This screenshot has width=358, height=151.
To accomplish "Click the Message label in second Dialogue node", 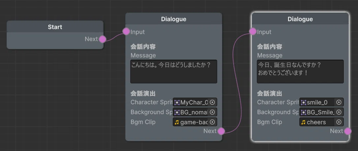I will tap(270, 55).
